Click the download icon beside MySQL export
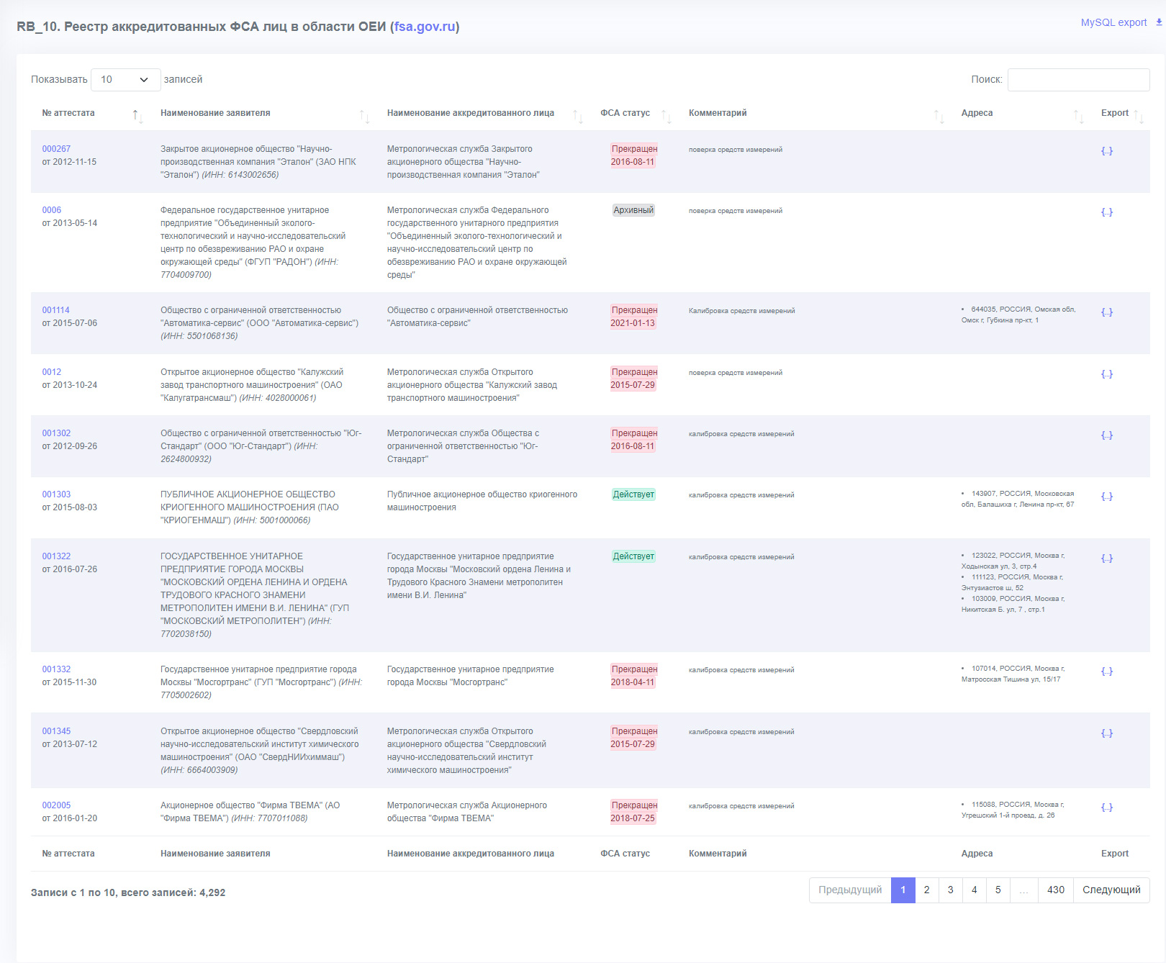The image size is (1166, 963). [x=1159, y=22]
